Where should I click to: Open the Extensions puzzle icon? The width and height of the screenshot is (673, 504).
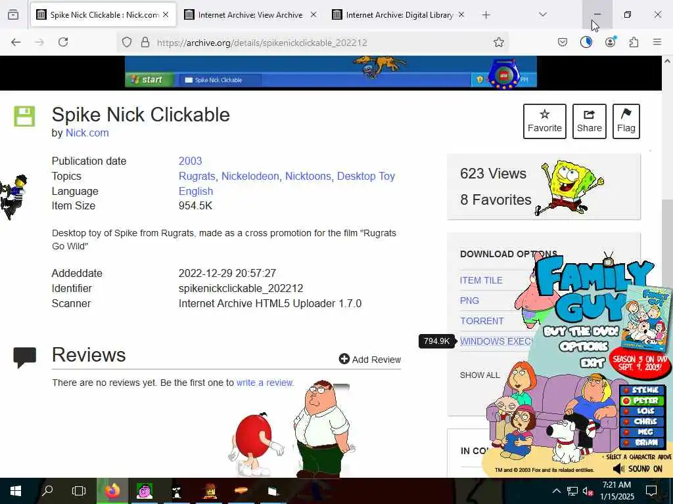pyautogui.click(x=634, y=42)
